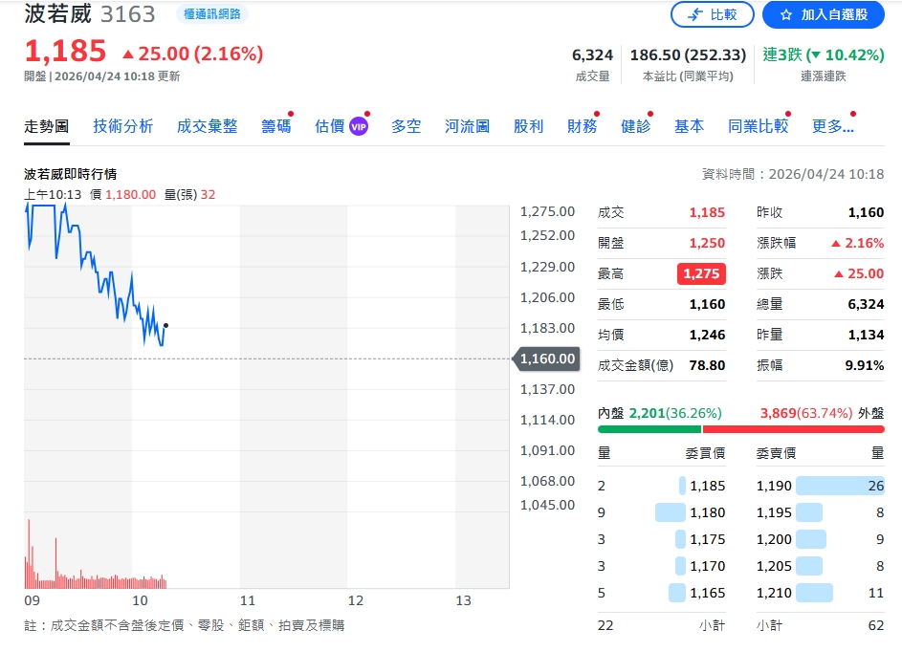Click the star icon in 加入自選股
This screenshot has width=902, height=652.
(x=786, y=15)
